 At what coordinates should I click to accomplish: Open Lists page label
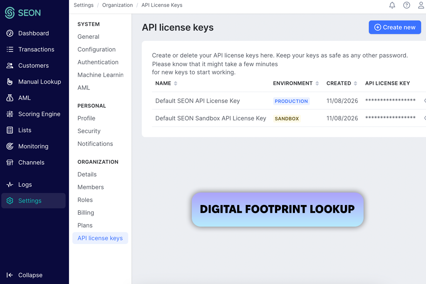point(25,130)
